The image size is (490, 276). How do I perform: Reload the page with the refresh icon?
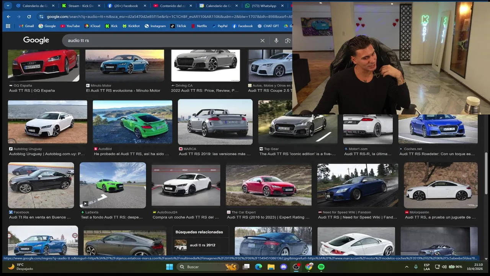coord(29,16)
